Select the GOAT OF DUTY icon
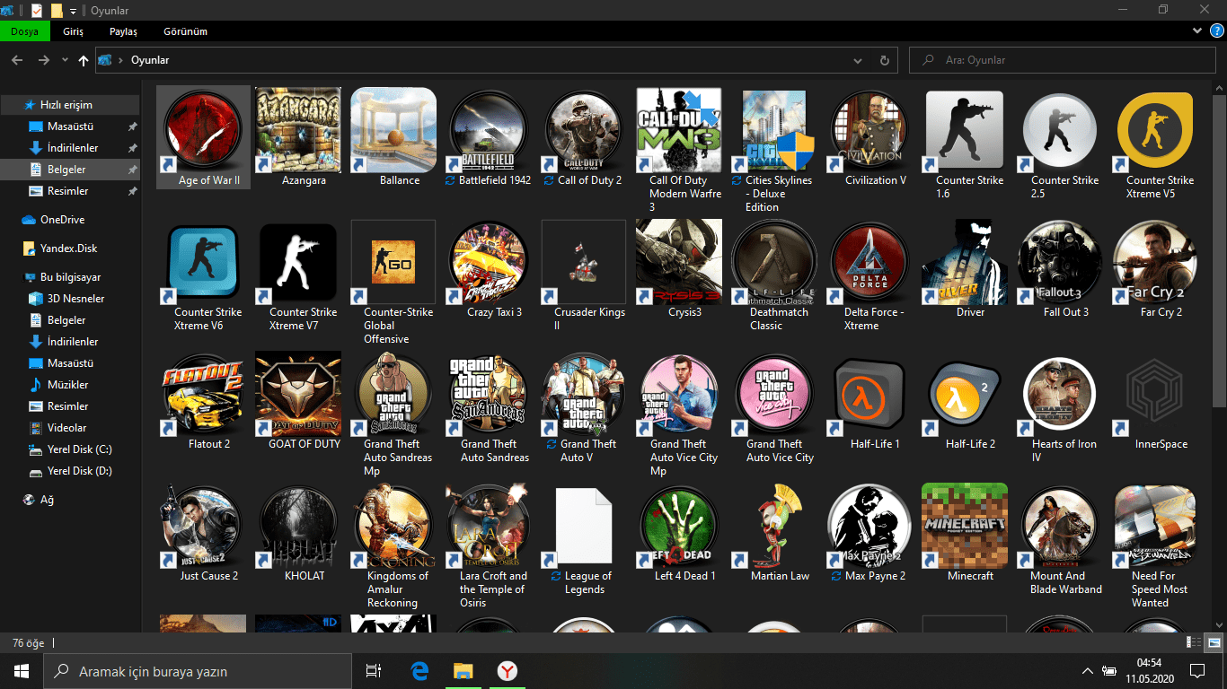 298,394
